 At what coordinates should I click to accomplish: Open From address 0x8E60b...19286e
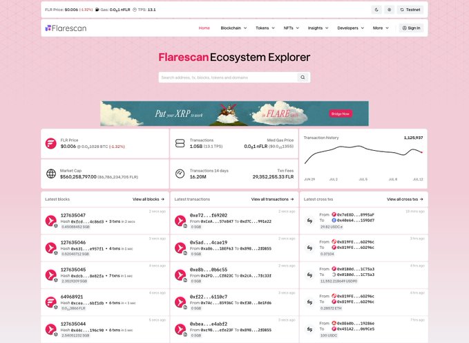pyautogui.click(x=355, y=324)
